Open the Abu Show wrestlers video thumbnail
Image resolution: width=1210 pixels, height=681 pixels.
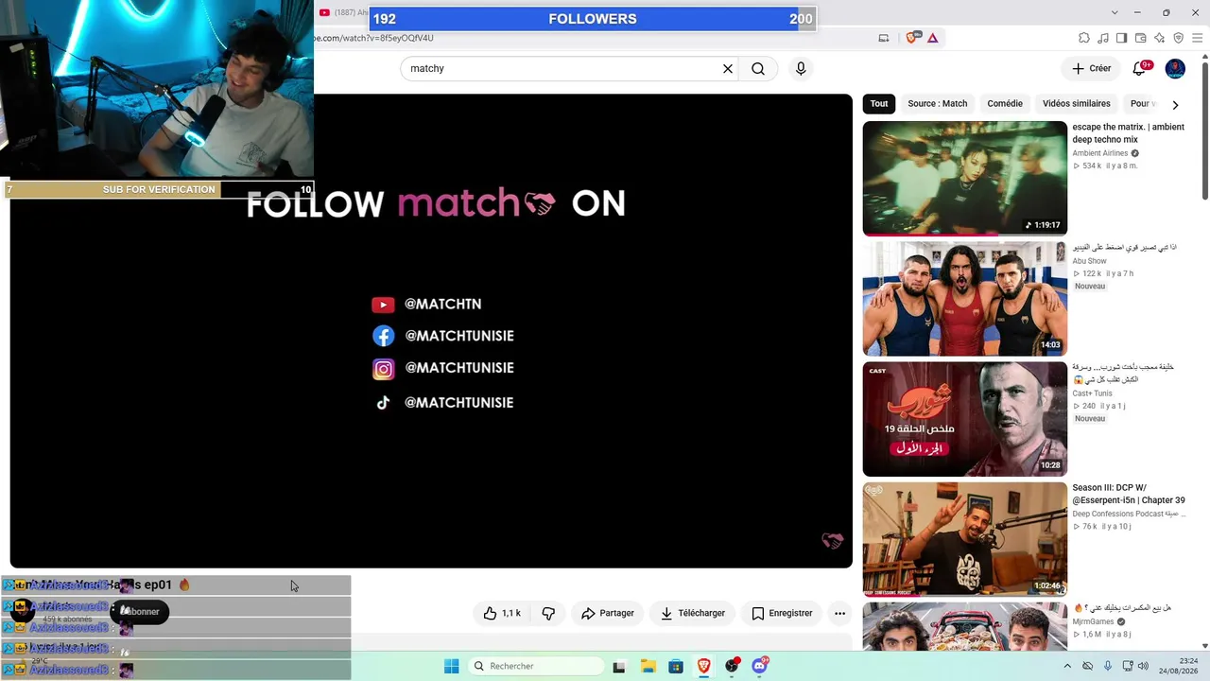[x=965, y=299]
